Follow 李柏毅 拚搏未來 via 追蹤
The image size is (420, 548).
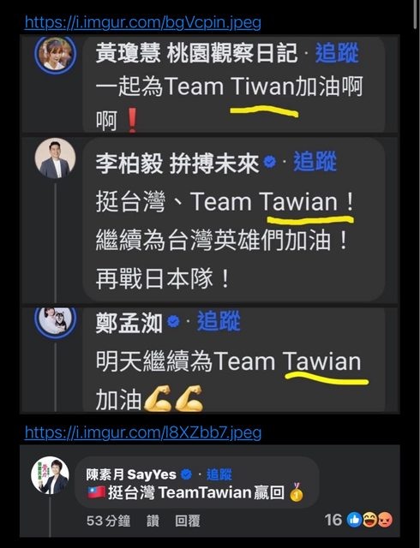tap(315, 162)
